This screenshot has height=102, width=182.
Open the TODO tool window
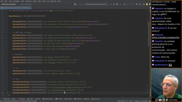coord(86,99)
